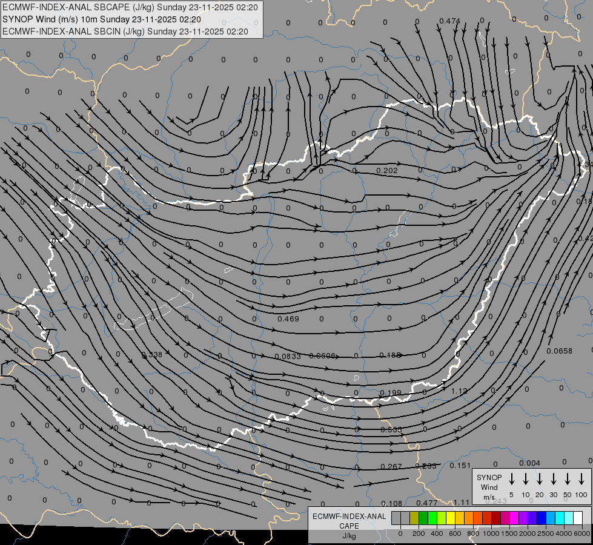Click the SYNOP Wind 10m title line

tap(102, 19)
